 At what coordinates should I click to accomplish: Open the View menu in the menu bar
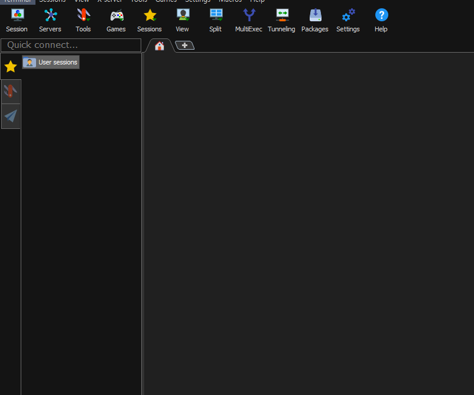[82, 2]
